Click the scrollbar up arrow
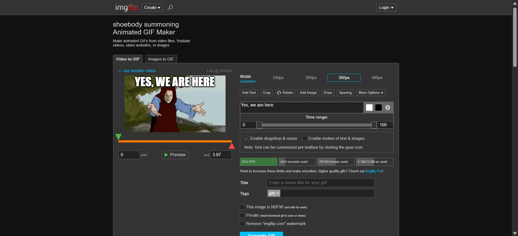 [x=515, y=3]
